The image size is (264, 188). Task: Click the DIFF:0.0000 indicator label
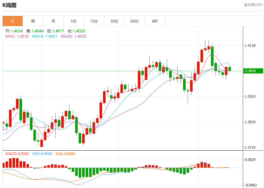click(x=42, y=154)
